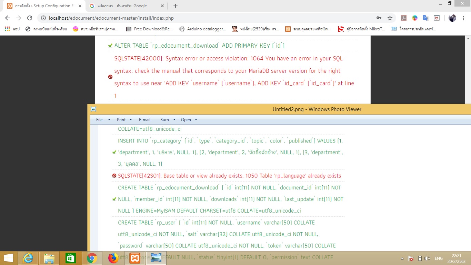Image resolution: width=471 pixels, height=265 pixels.
Task: Open the saved password key icon
Action: pyautogui.click(x=379, y=18)
